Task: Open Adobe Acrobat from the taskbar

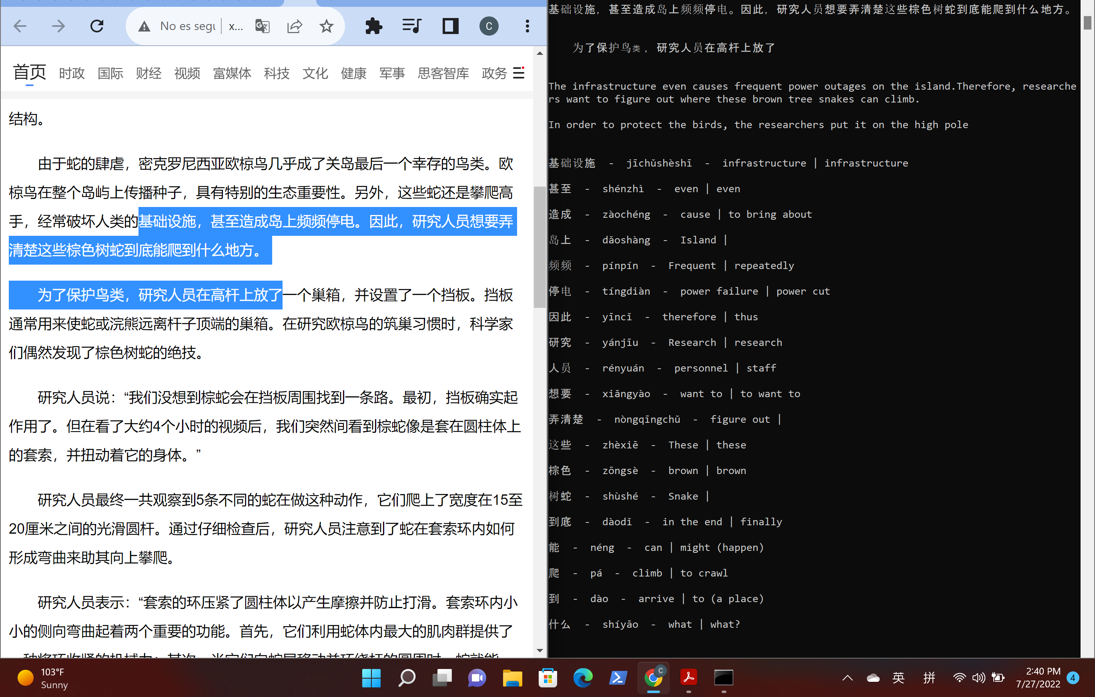Action: [x=688, y=678]
